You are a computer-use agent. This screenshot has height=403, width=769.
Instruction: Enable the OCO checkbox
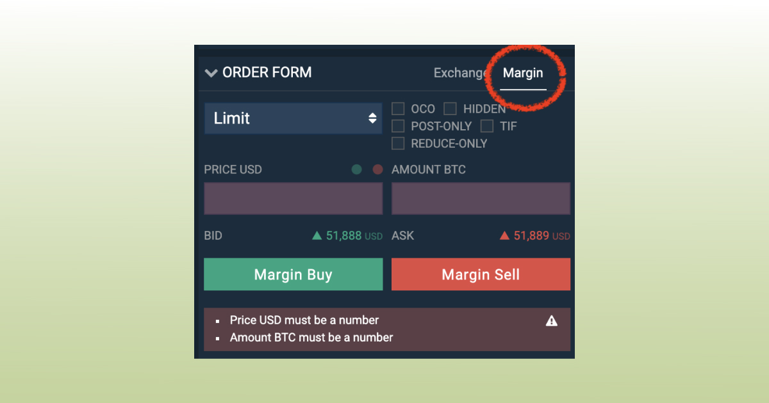(x=397, y=109)
